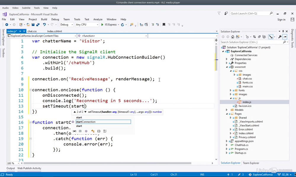Toggle Show All Files in Solution Explorer
The image size is (296, 177).
(x=263, y=37)
